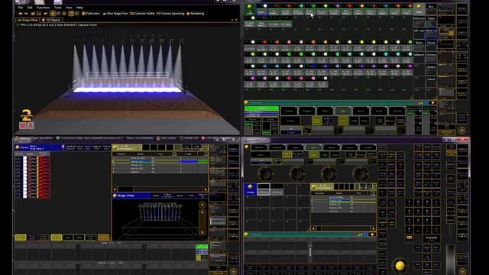
Task: Select the first group in Group pool
Action: 264,189
